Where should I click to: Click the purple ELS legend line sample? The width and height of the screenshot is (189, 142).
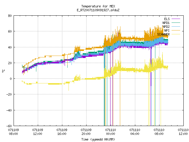176,19
